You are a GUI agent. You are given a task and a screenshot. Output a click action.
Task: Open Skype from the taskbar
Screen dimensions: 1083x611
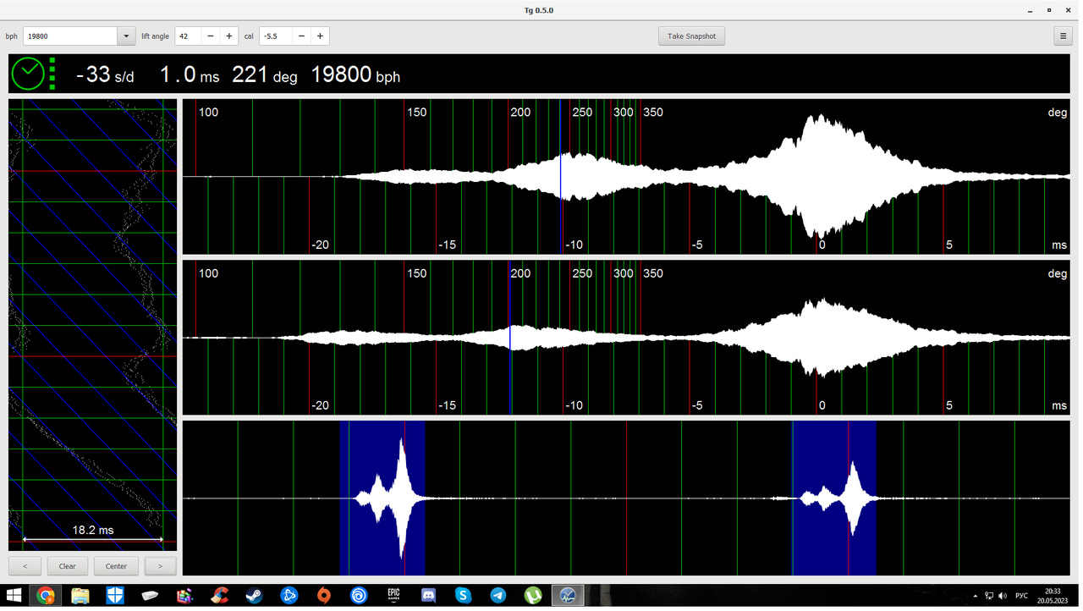point(464,596)
